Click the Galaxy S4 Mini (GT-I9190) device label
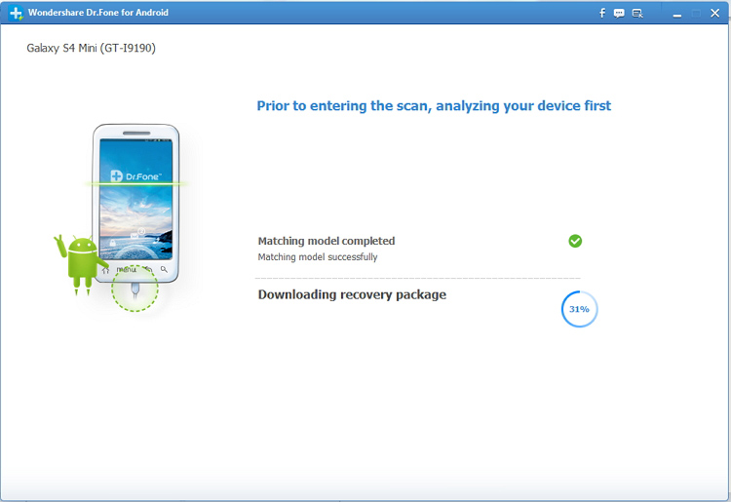Image resolution: width=731 pixels, height=502 pixels. point(91,48)
